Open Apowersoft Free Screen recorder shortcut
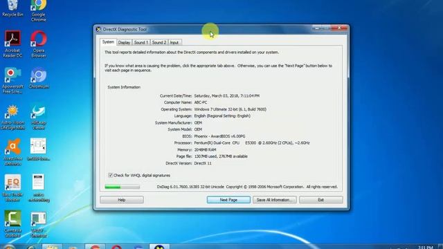443x249 pixels. pos(12,80)
